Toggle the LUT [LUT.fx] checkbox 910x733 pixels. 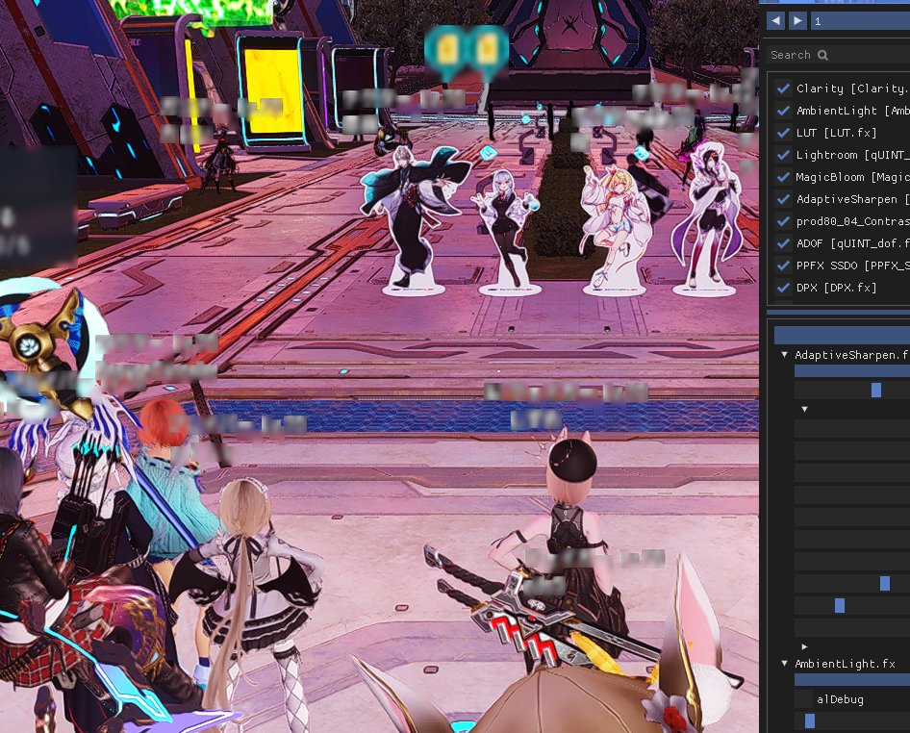point(783,133)
